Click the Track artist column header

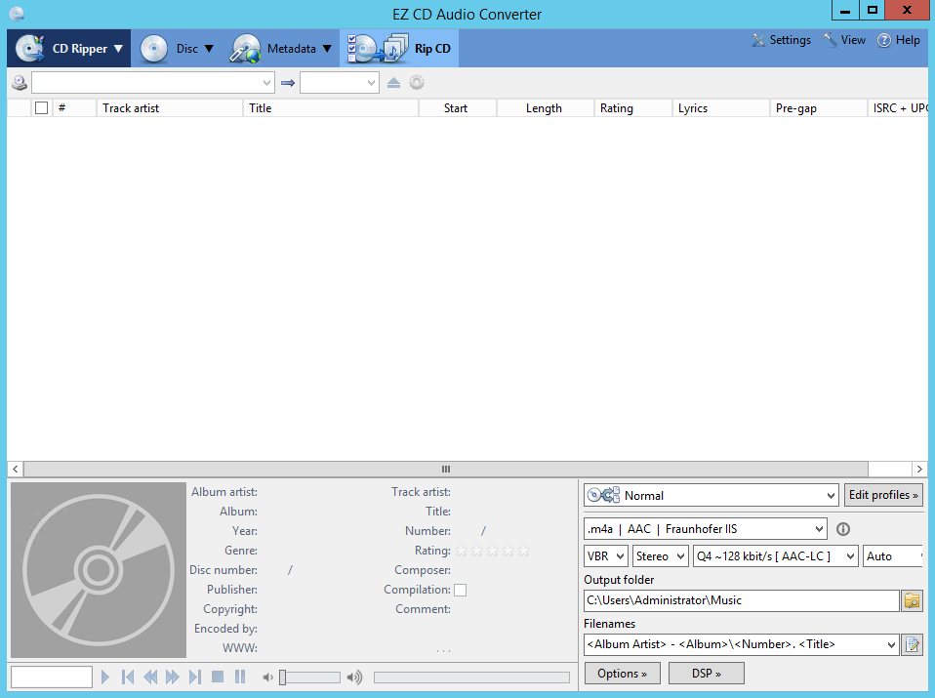click(x=170, y=108)
